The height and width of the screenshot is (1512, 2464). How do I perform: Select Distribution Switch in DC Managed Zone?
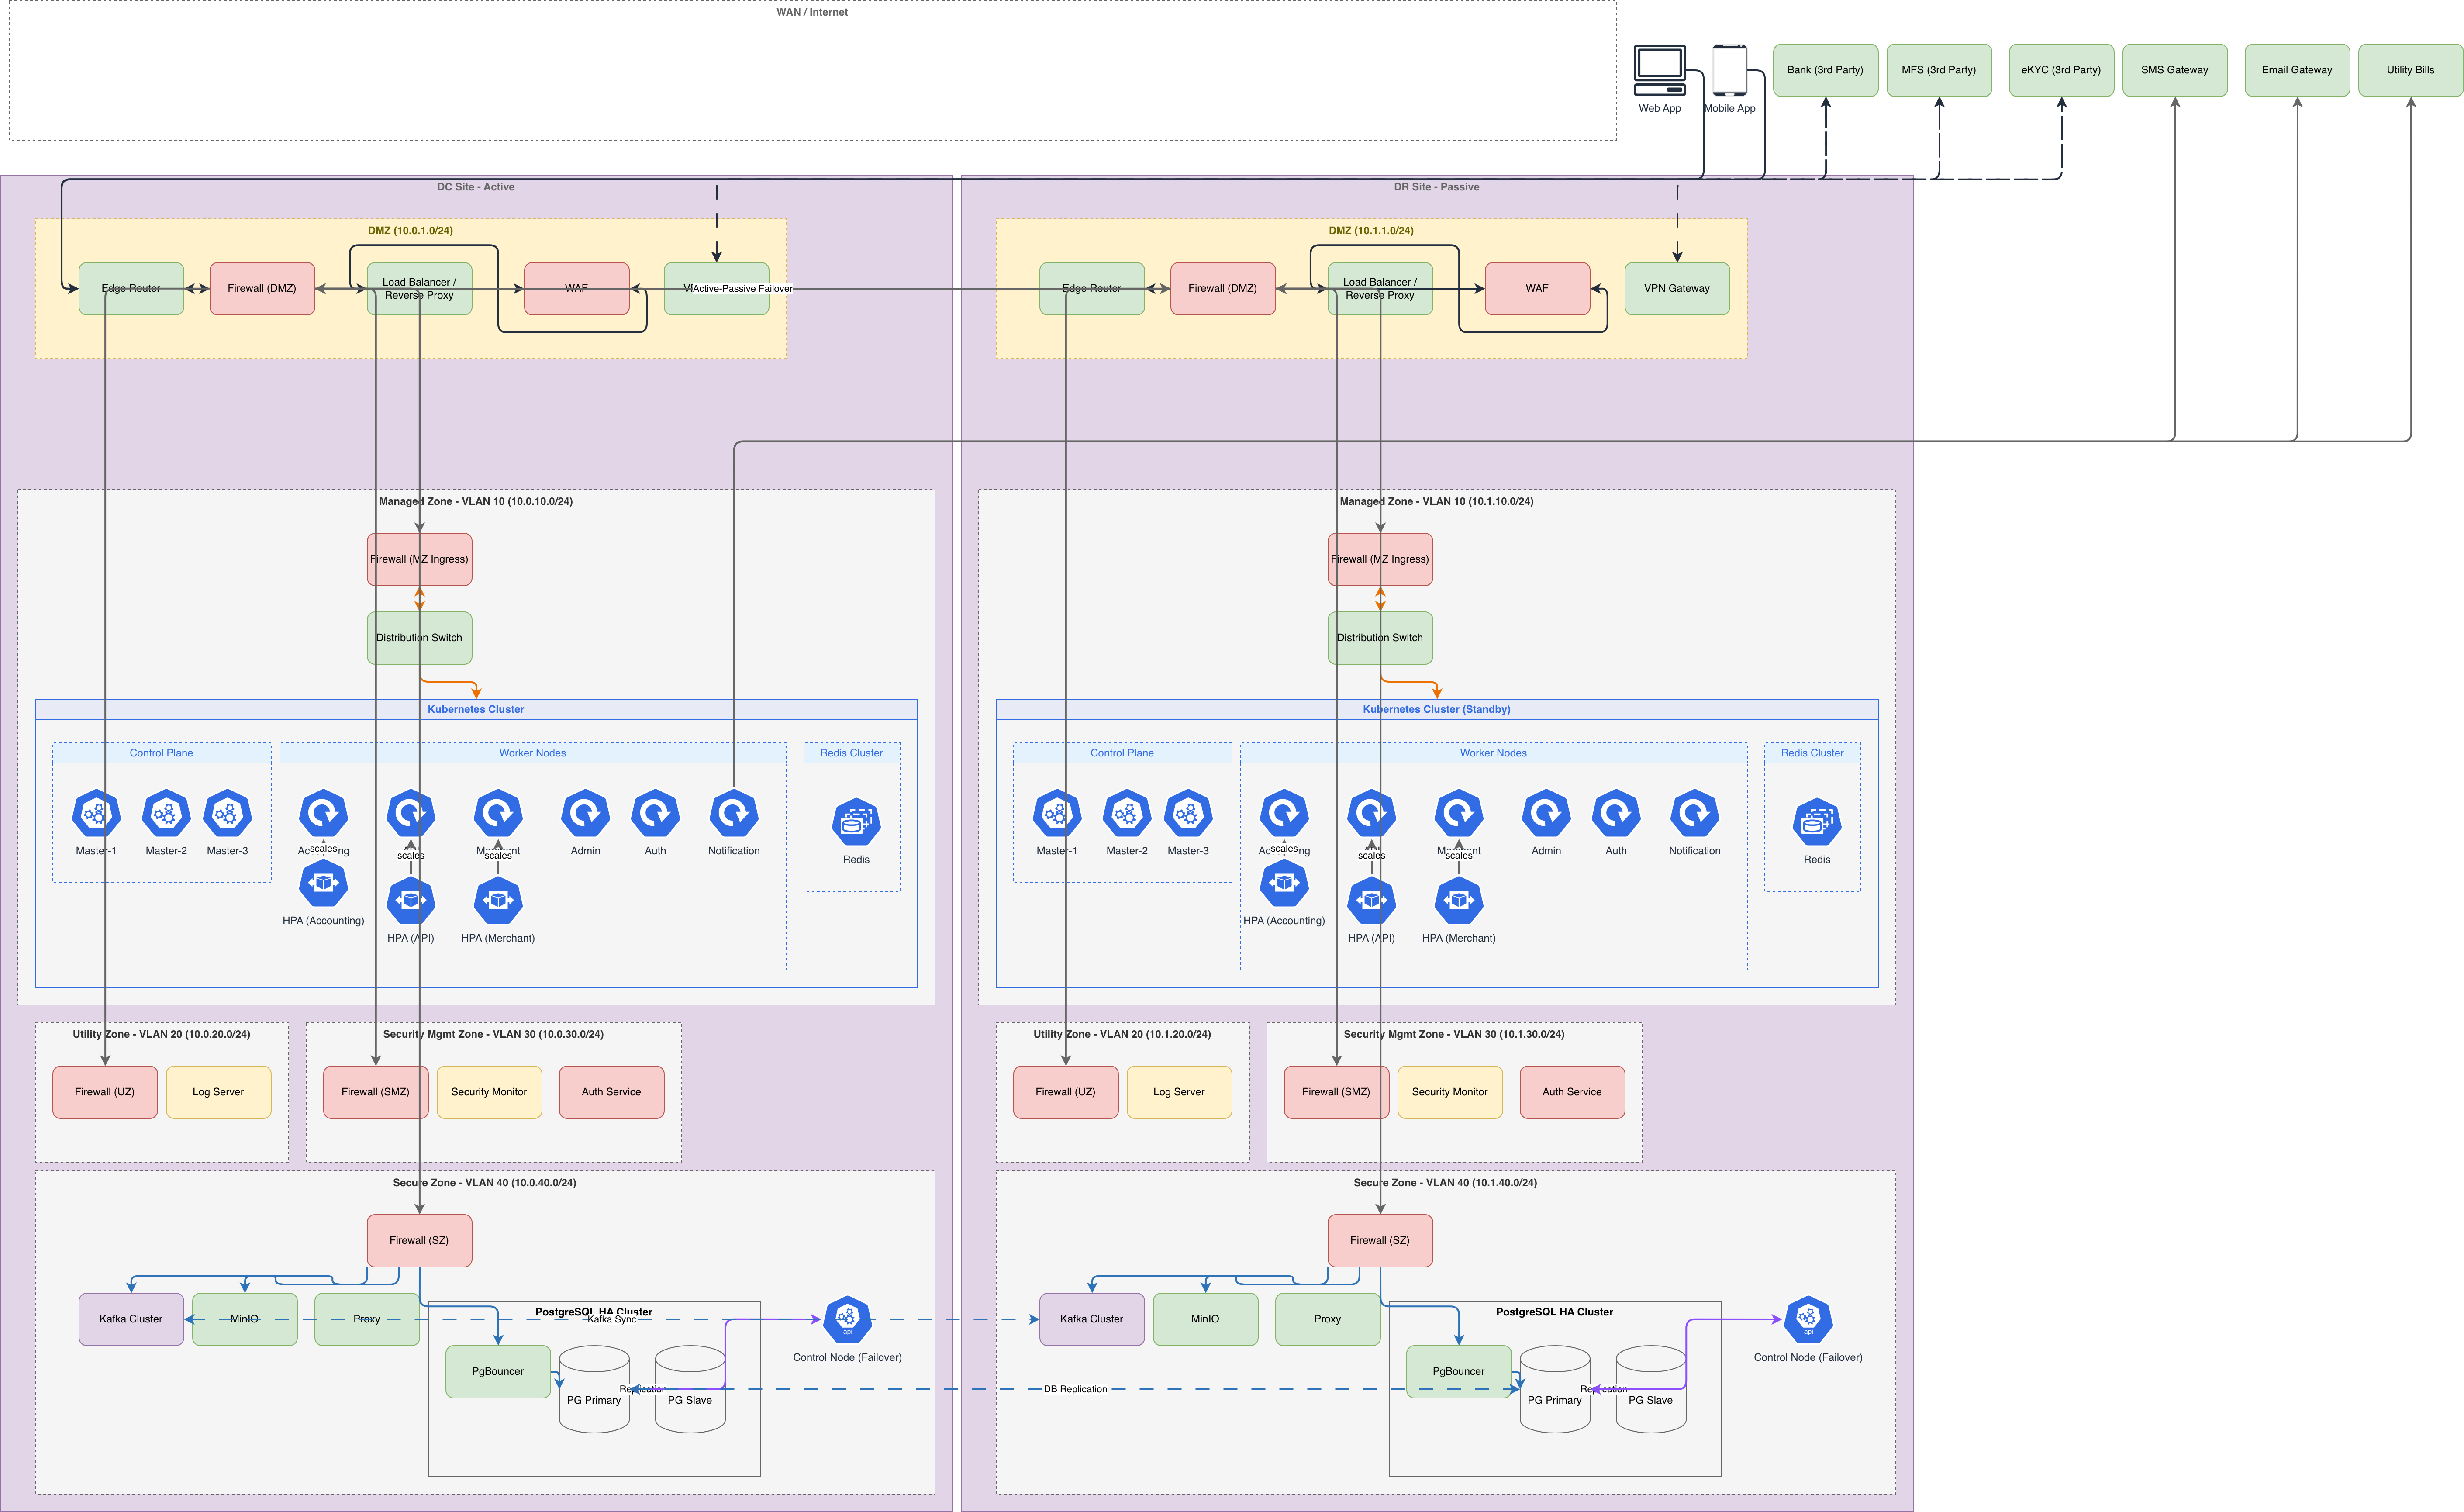[x=419, y=638]
